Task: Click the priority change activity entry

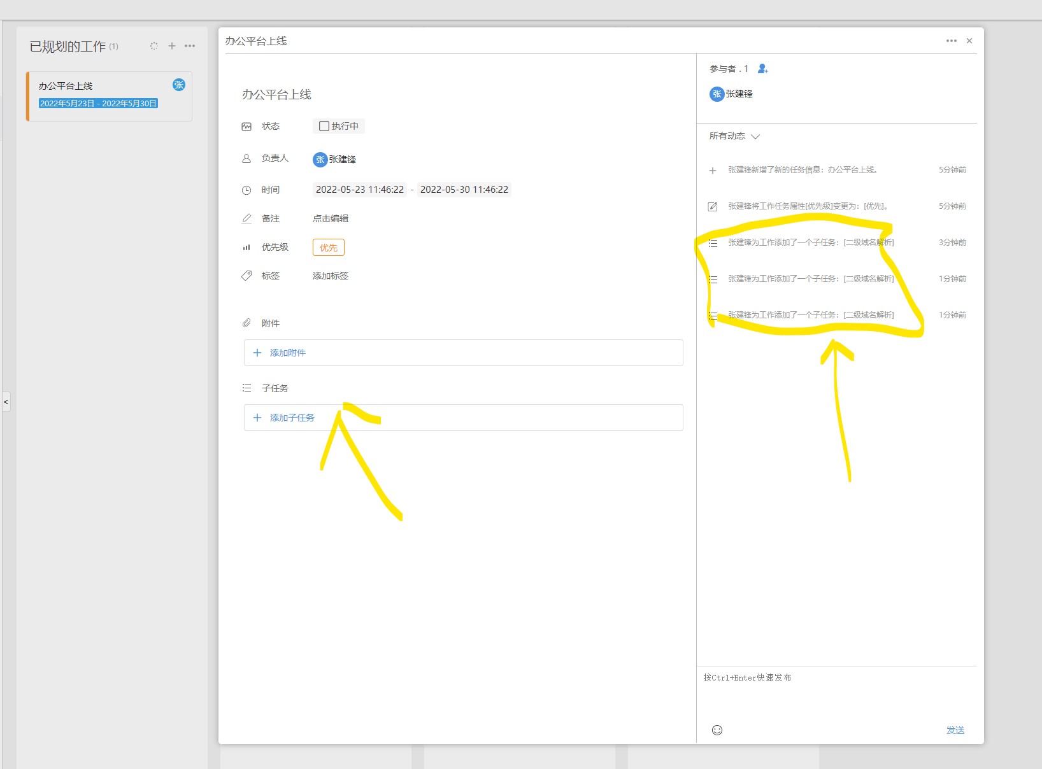Action: coord(837,206)
